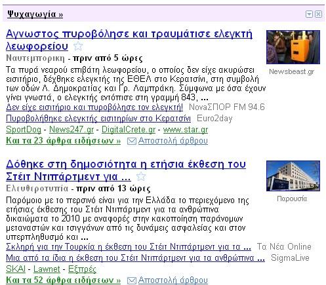This screenshot has width=326, height=285.
Task: Open the Newsbeast.gr article thumbnail
Action: [293, 47]
